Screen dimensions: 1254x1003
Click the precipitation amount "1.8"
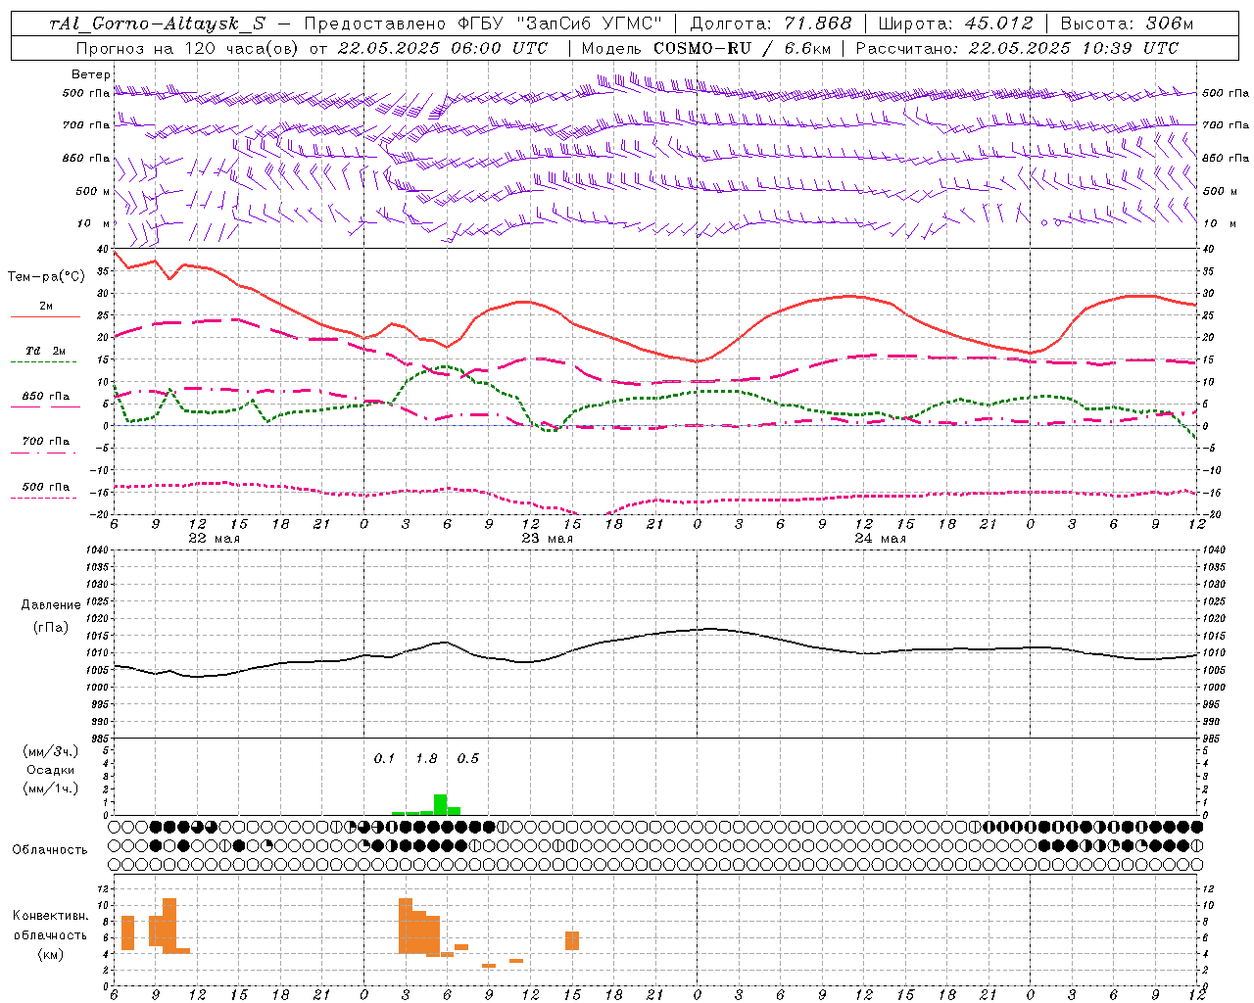click(x=426, y=759)
